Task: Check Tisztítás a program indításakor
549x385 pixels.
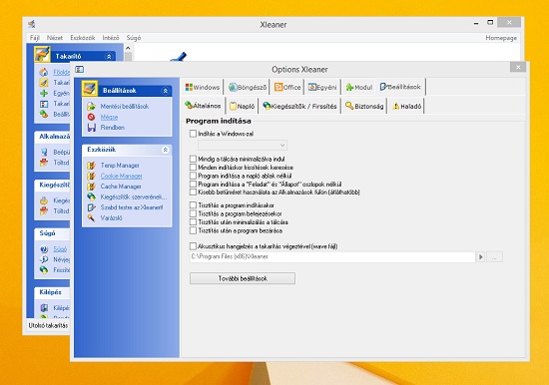Action: coord(193,205)
